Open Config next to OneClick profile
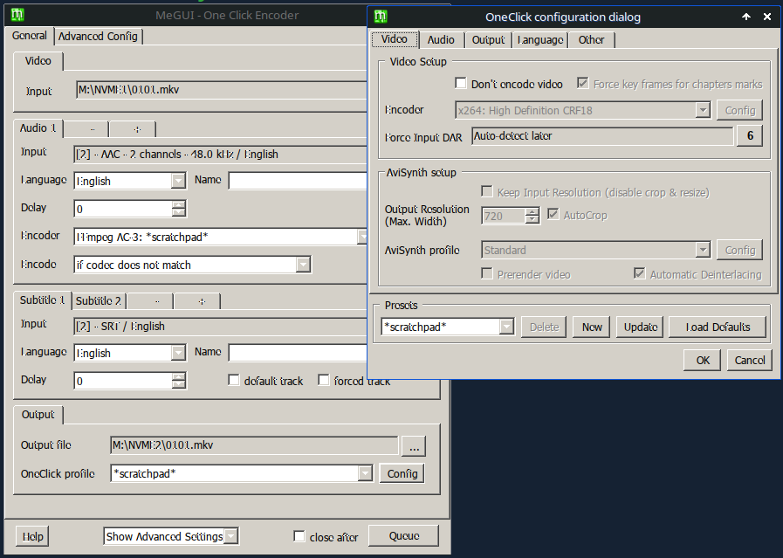This screenshot has height=558, width=783. (402, 473)
